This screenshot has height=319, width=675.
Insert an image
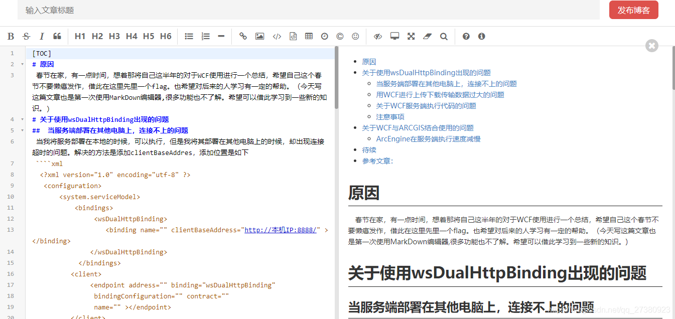click(x=259, y=36)
